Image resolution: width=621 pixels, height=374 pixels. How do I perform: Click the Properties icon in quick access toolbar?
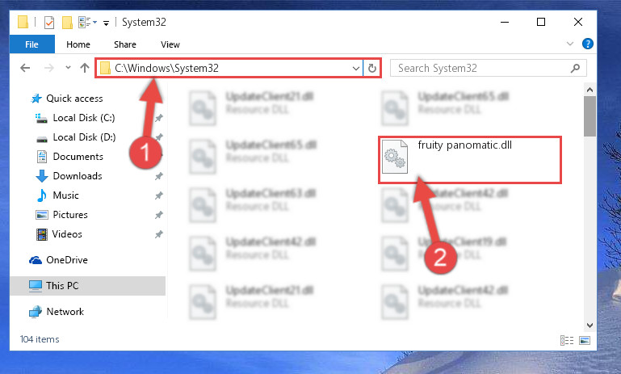(x=49, y=22)
